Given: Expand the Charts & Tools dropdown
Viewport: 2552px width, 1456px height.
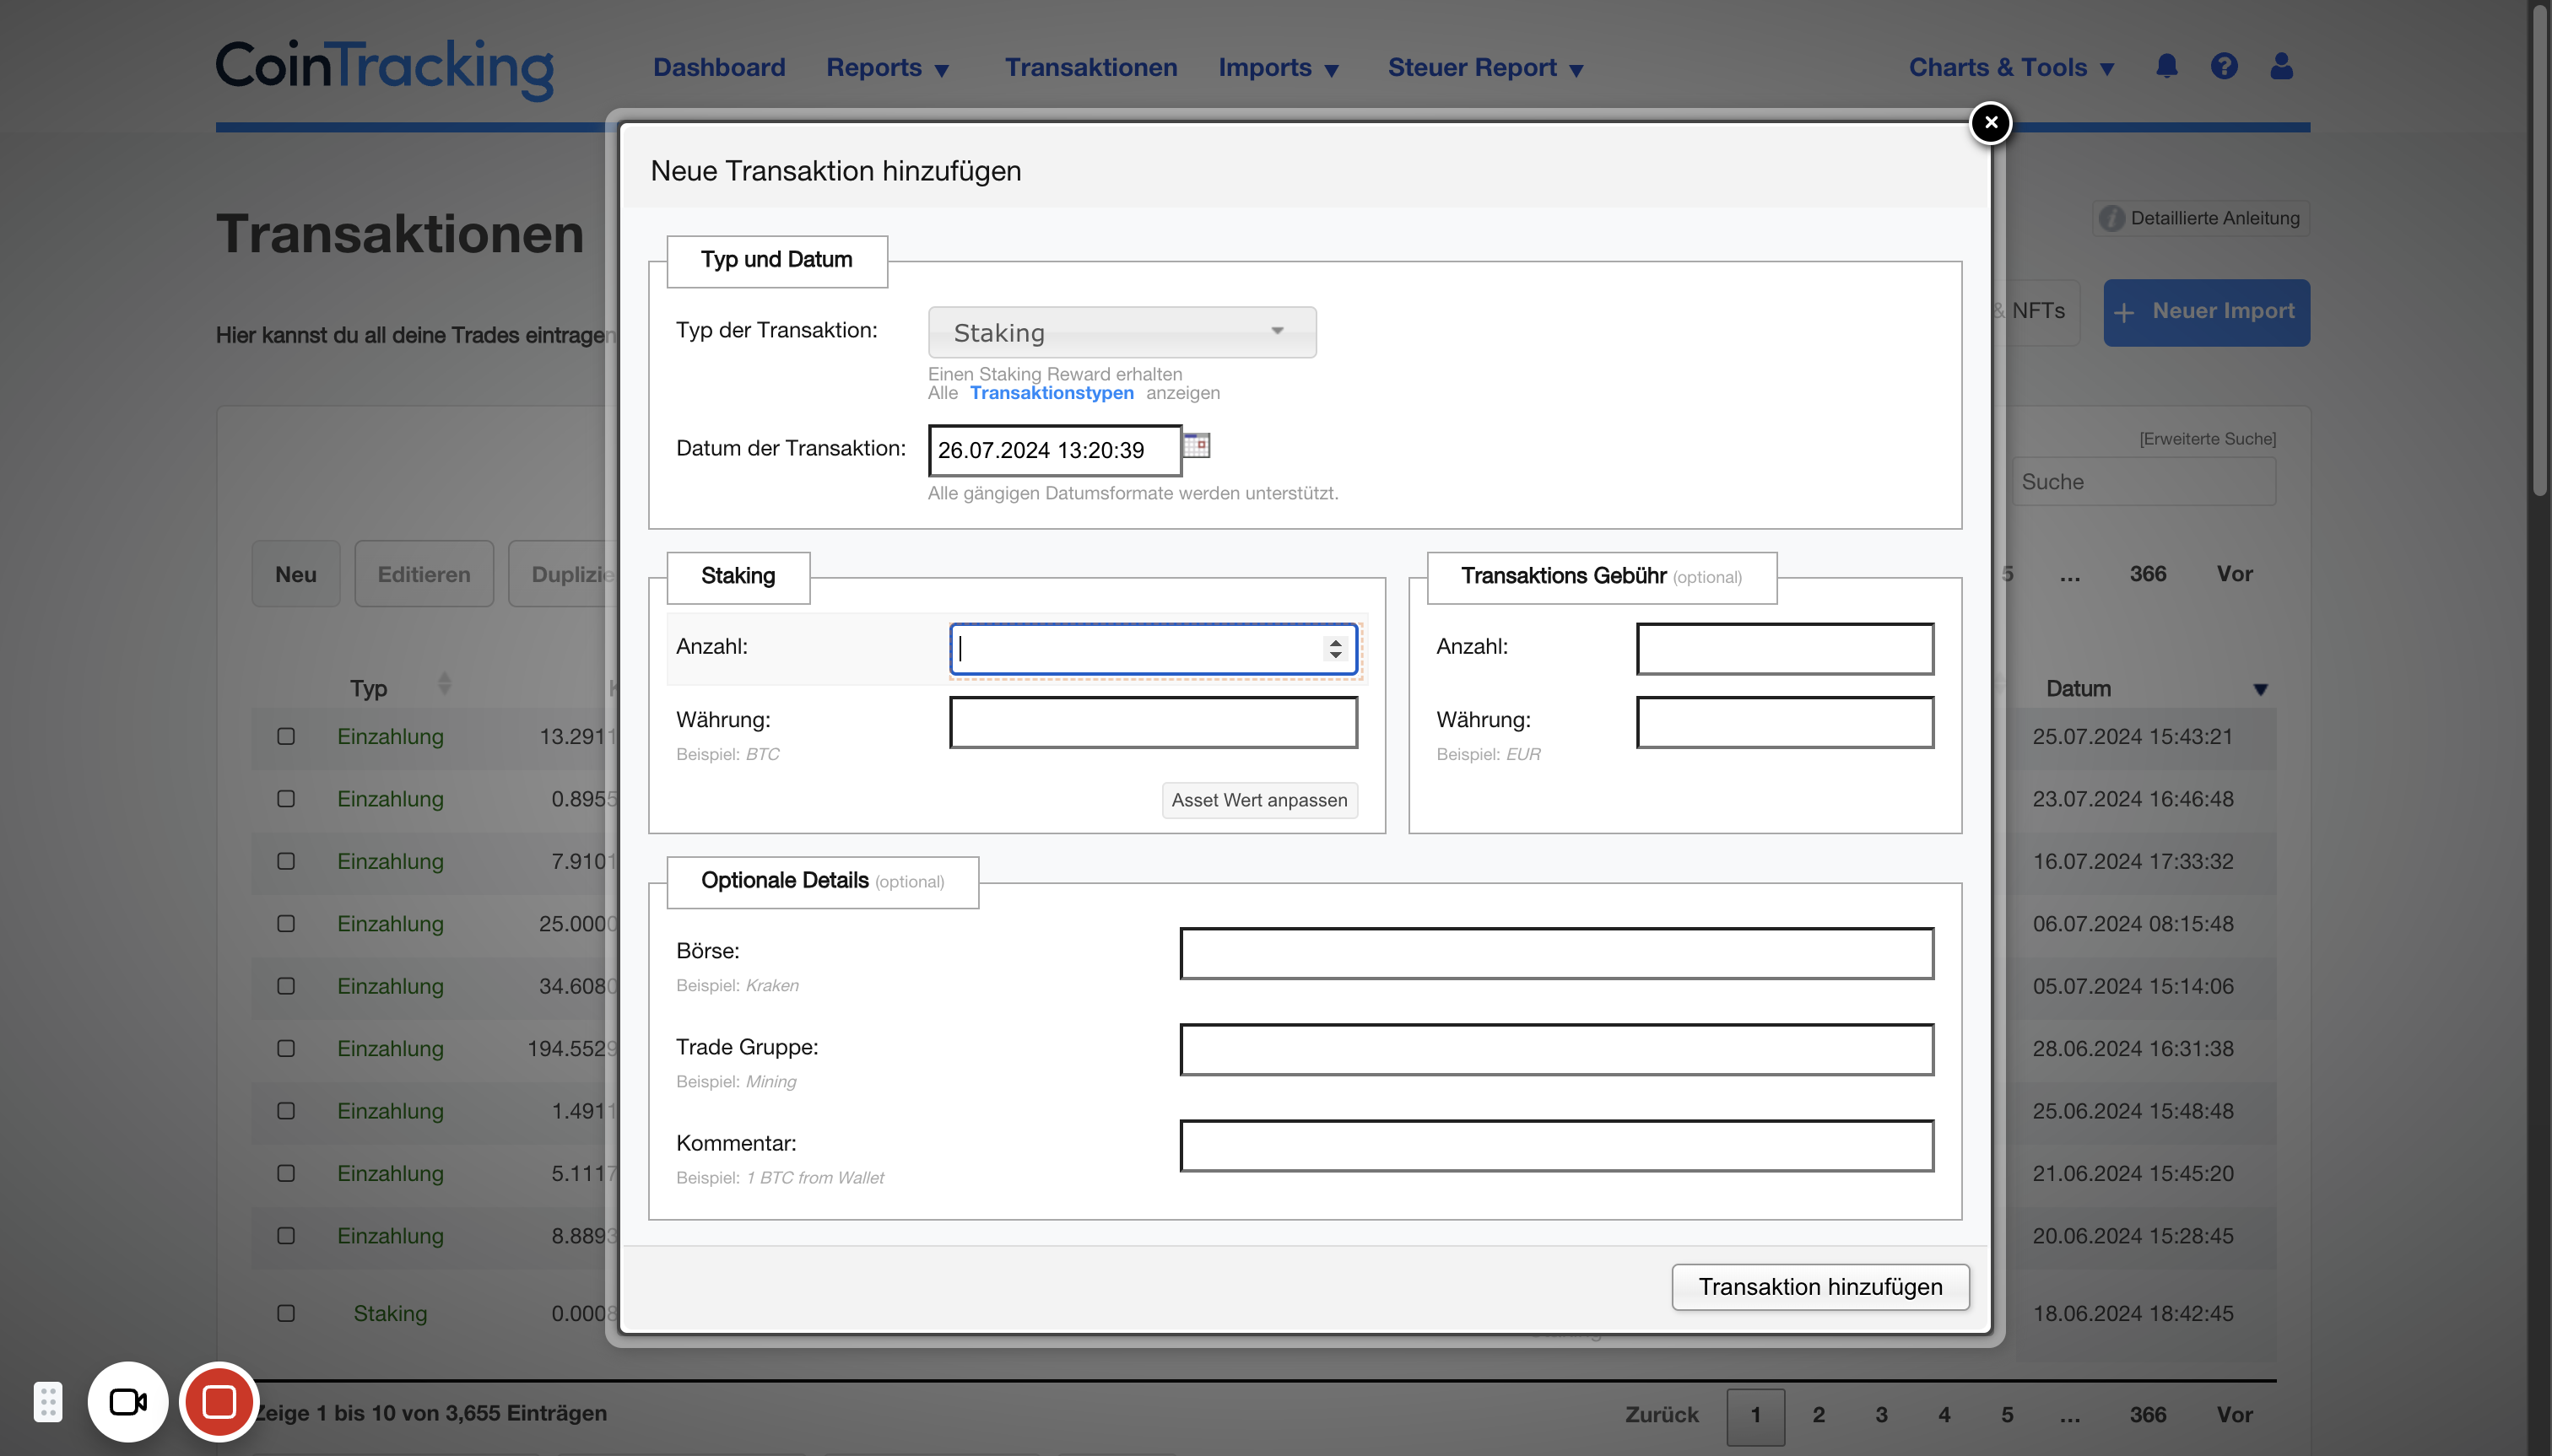Looking at the screenshot, I should tap(2011, 67).
